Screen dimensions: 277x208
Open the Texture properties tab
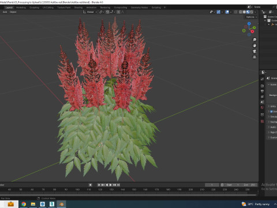[262, 121]
